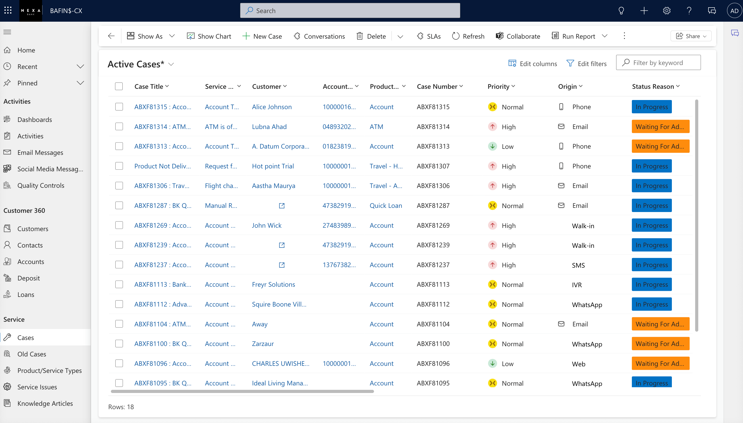The image size is (743, 423).
Task: Expand the Recent section chevron
Action: point(80,67)
